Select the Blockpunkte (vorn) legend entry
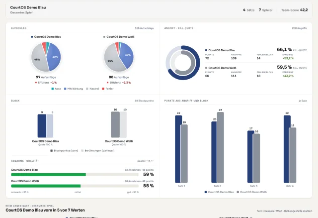This screenshot has height=218, width=318. click(x=64, y=150)
